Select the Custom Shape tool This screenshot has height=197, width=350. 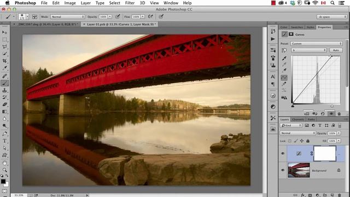[x=4, y=155]
